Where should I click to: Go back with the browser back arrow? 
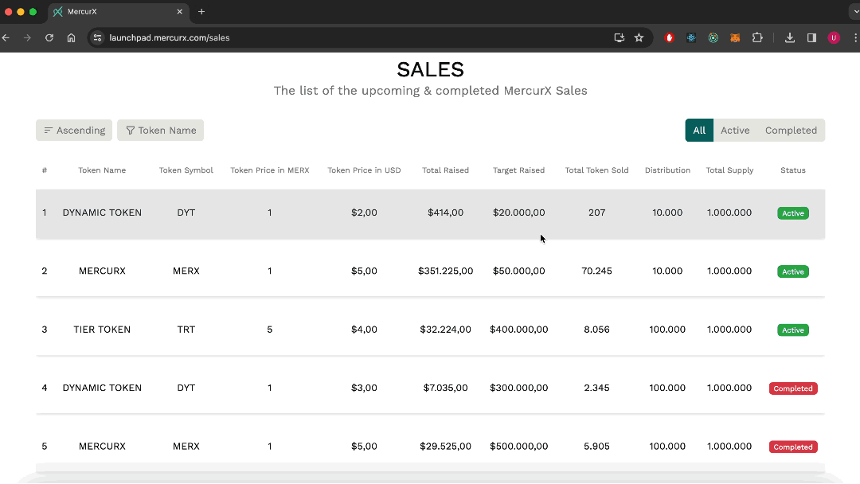tap(6, 38)
